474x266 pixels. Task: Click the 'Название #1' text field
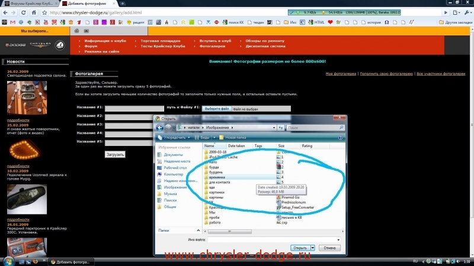click(x=134, y=108)
